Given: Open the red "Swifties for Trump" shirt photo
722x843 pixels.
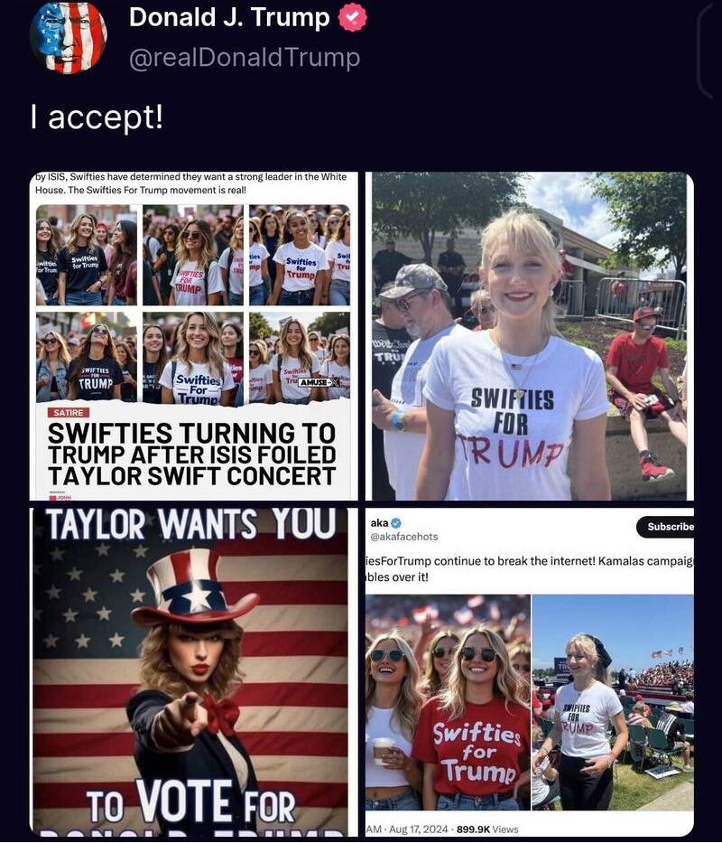Looking at the screenshot, I should (x=449, y=702).
